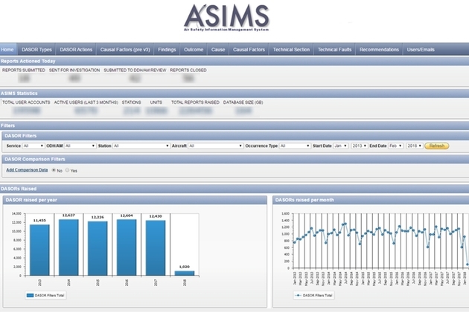Open the Causal Factors tab
The height and width of the screenshot is (312, 469).
point(249,50)
